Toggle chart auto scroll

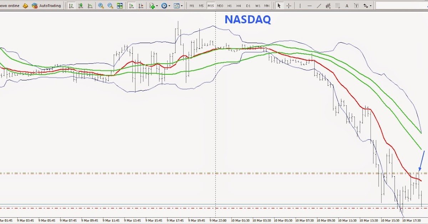[132, 6]
